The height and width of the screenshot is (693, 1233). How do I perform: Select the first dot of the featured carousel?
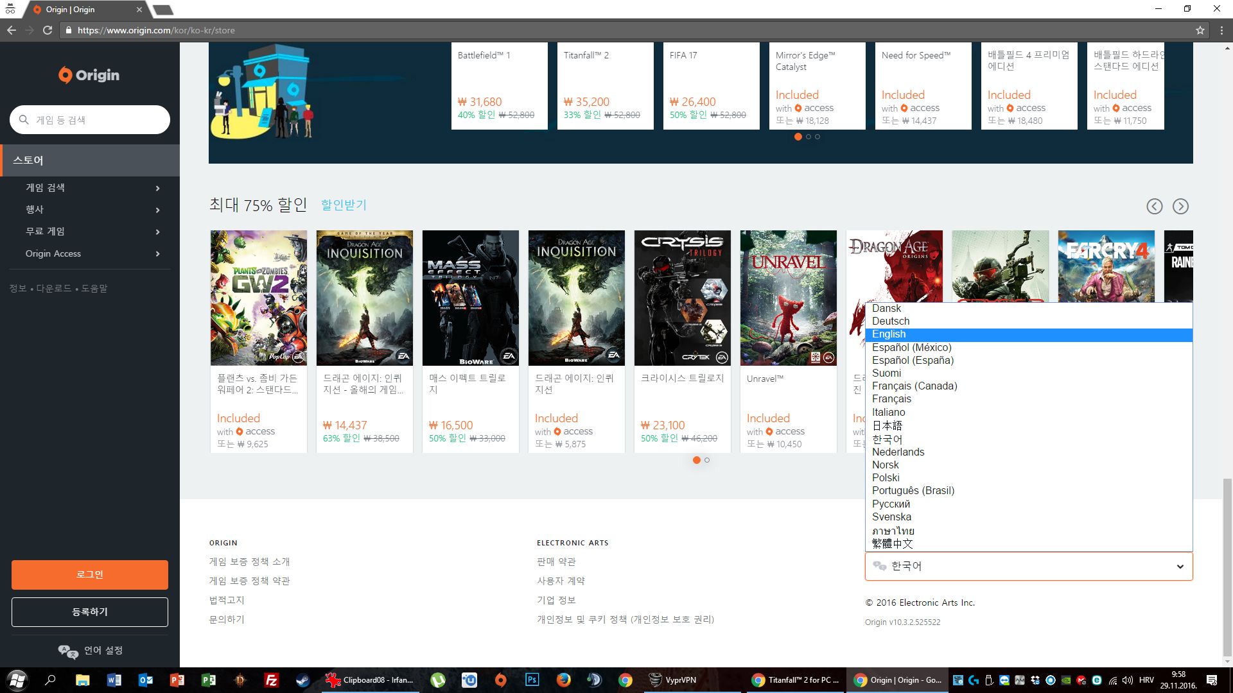(798, 137)
